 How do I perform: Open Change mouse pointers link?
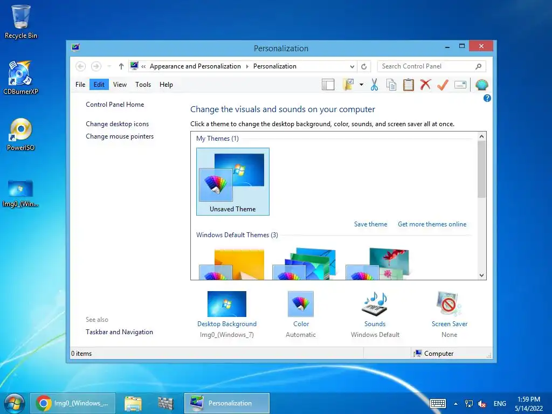120,136
